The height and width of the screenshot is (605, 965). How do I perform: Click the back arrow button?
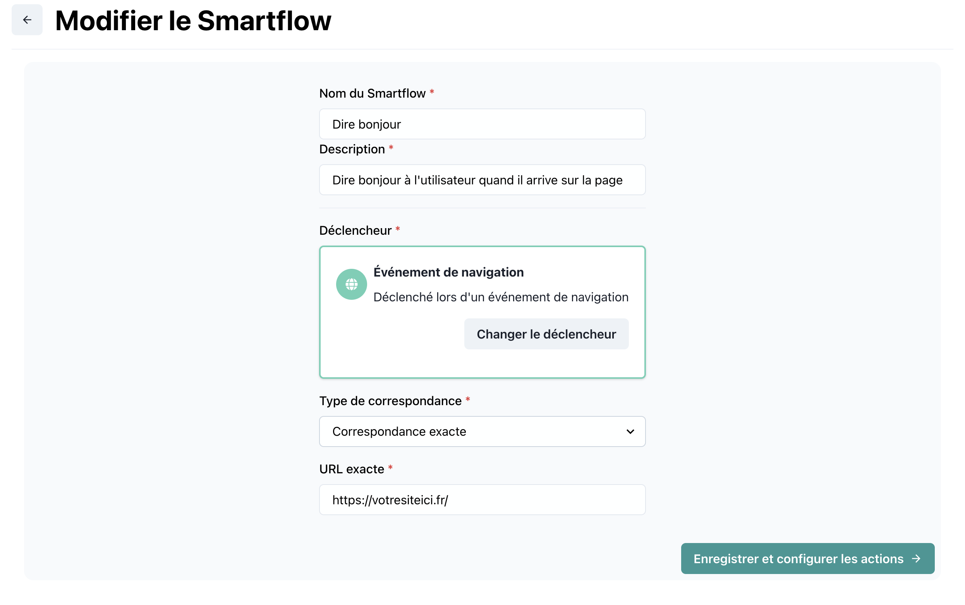pyautogui.click(x=27, y=20)
